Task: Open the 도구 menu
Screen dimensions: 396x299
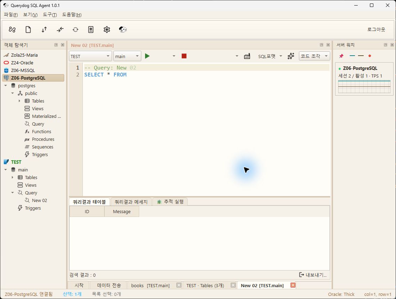Action: pyautogui.click(x=50, y=15)
